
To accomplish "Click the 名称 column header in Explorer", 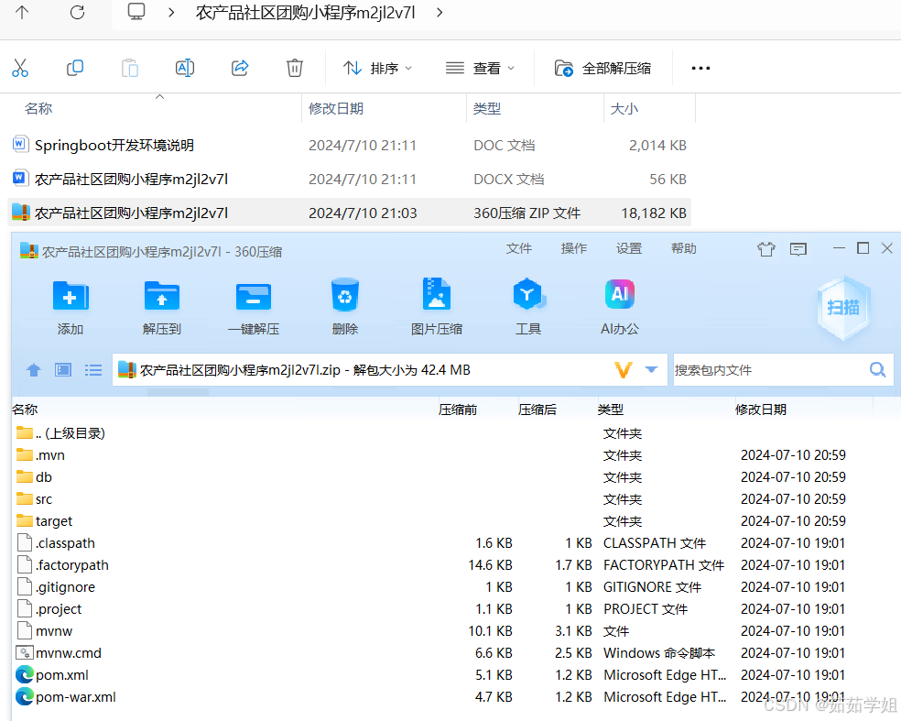I will [38, 109].
